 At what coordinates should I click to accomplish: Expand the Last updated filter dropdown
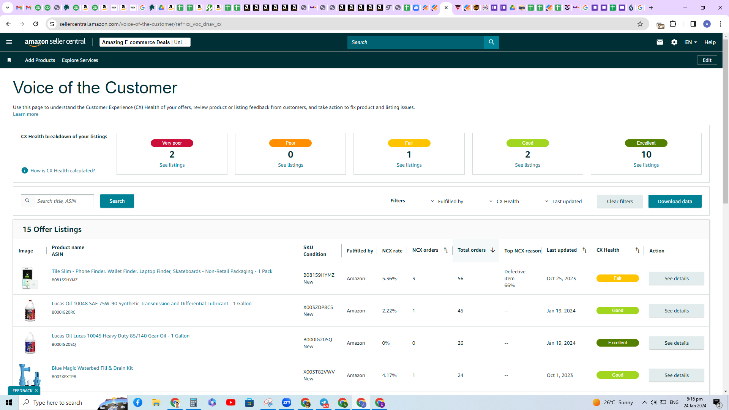[x=563, y=201]
